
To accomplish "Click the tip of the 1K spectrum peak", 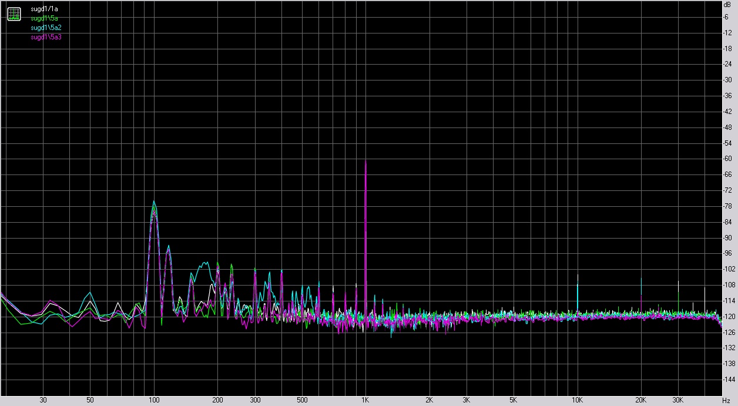I will (365, 160).
